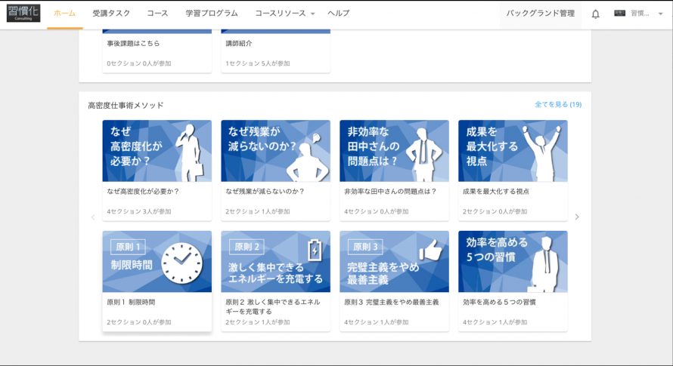The height and width of the screenshot is (366, 673).
Task: Open the notifications bell
Action: tap(595, 14)
